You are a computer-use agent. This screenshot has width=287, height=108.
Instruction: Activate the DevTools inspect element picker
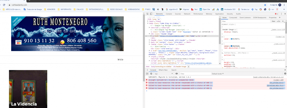tap(147, 14)
